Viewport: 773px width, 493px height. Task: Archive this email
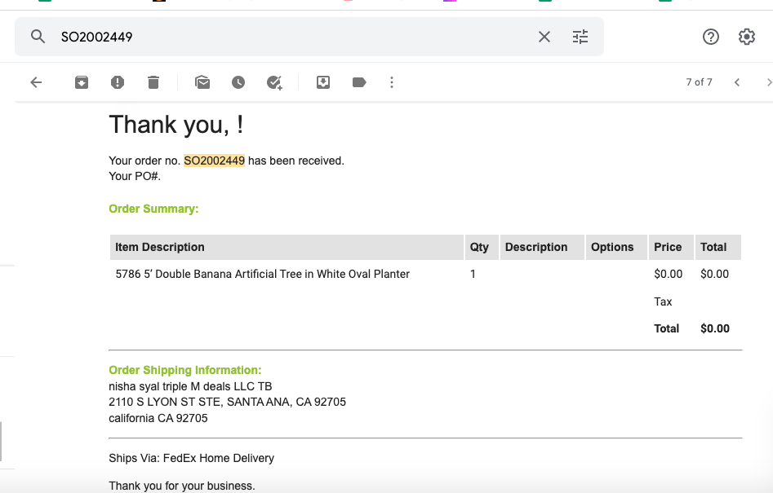pos(82,82)
